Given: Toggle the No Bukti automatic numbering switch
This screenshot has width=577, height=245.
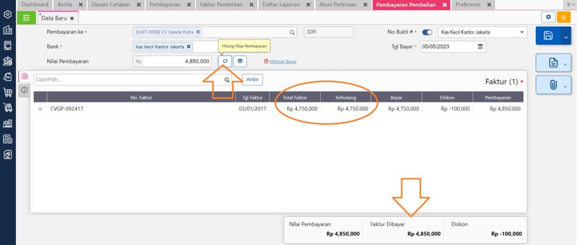Looking at the screenshot, I should 427,33.
